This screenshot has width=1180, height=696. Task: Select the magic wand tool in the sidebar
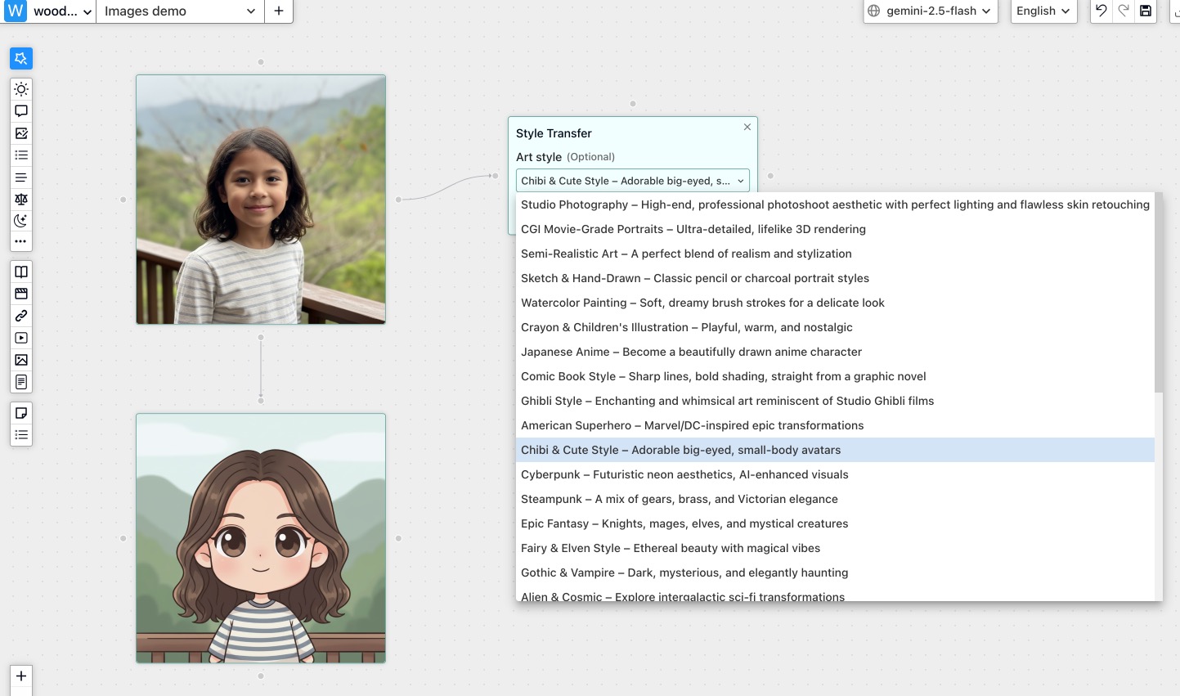click(x=20, y=58)
